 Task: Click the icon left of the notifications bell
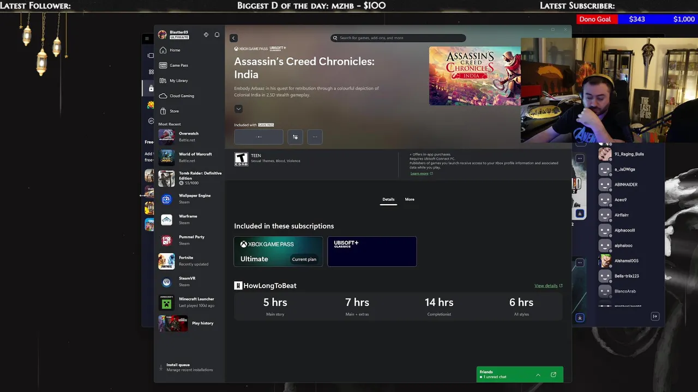click(x=206, y=35)
